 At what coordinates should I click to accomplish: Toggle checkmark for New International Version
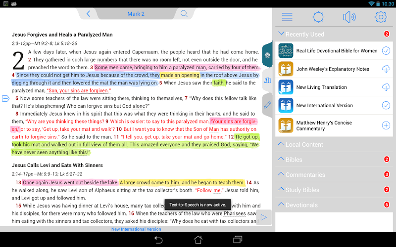point(386,105)
